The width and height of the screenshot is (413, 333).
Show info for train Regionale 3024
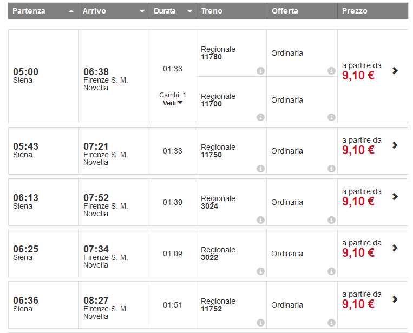point(260,220)
